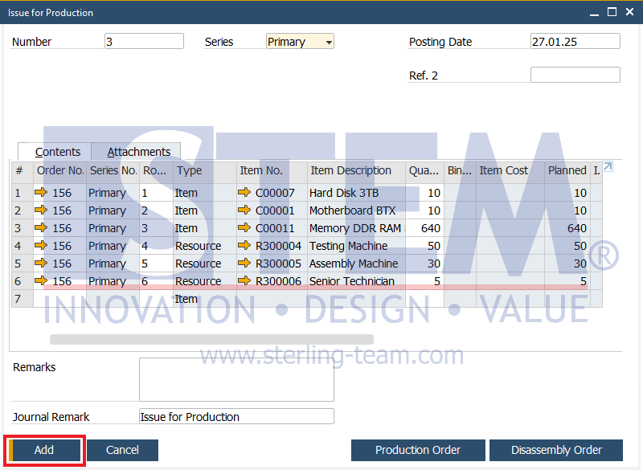This screenshot has height=470, width=643.
Task: Click link arrow next to R300005
Action: click(x=244, y=263)
